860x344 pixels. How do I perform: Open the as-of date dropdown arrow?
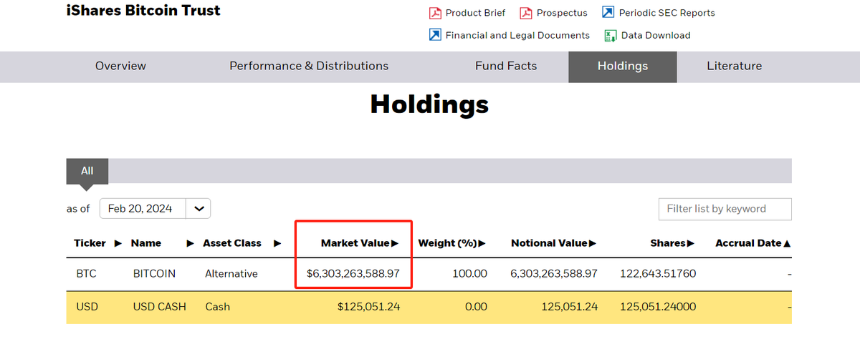[199, 209]
